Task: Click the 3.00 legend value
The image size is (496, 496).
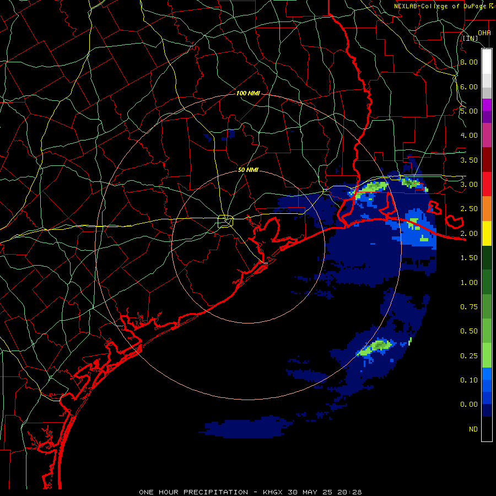Action: coord(469,185)
